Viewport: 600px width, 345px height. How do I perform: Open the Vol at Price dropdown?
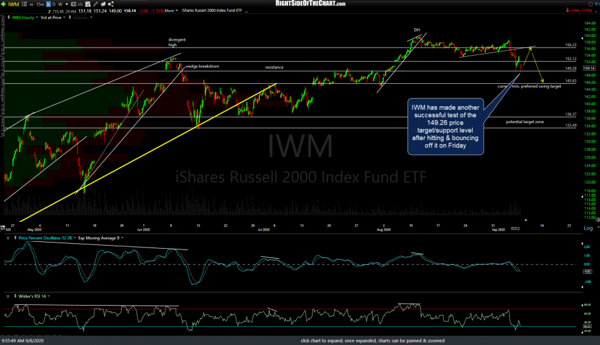64,17
